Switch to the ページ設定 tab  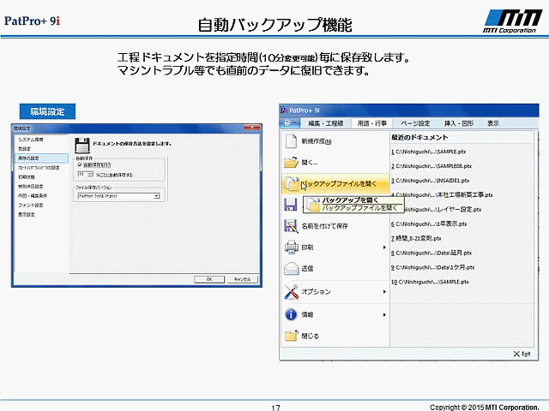[415, 123]
